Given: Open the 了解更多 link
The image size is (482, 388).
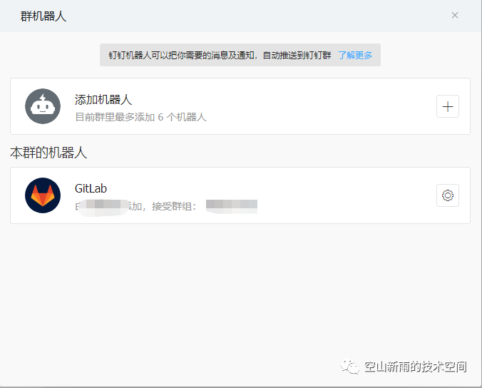Looking at the screenshot, I should (x=355, y=56).
